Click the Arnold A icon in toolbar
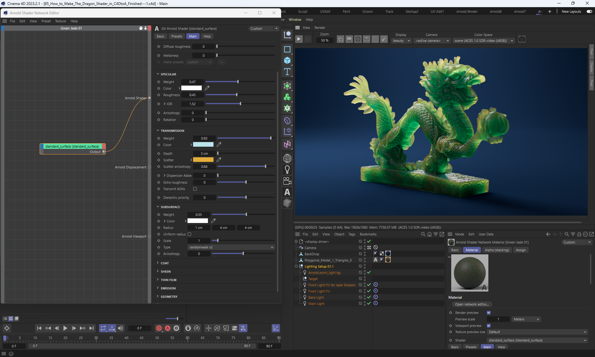595x357 pixels. (287, 192)
